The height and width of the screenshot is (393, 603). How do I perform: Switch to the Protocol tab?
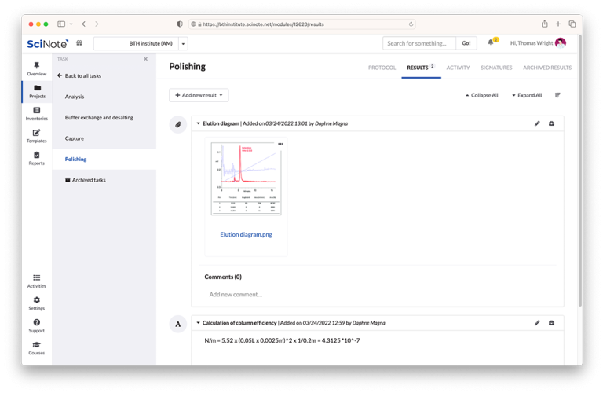coord(382,68)
